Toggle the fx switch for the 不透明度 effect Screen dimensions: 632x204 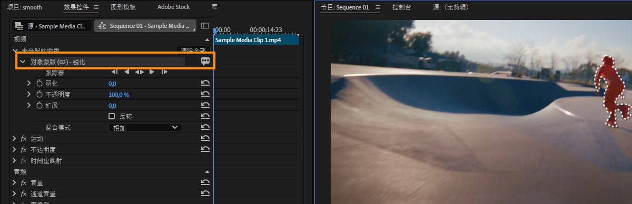tap(24, 149)
